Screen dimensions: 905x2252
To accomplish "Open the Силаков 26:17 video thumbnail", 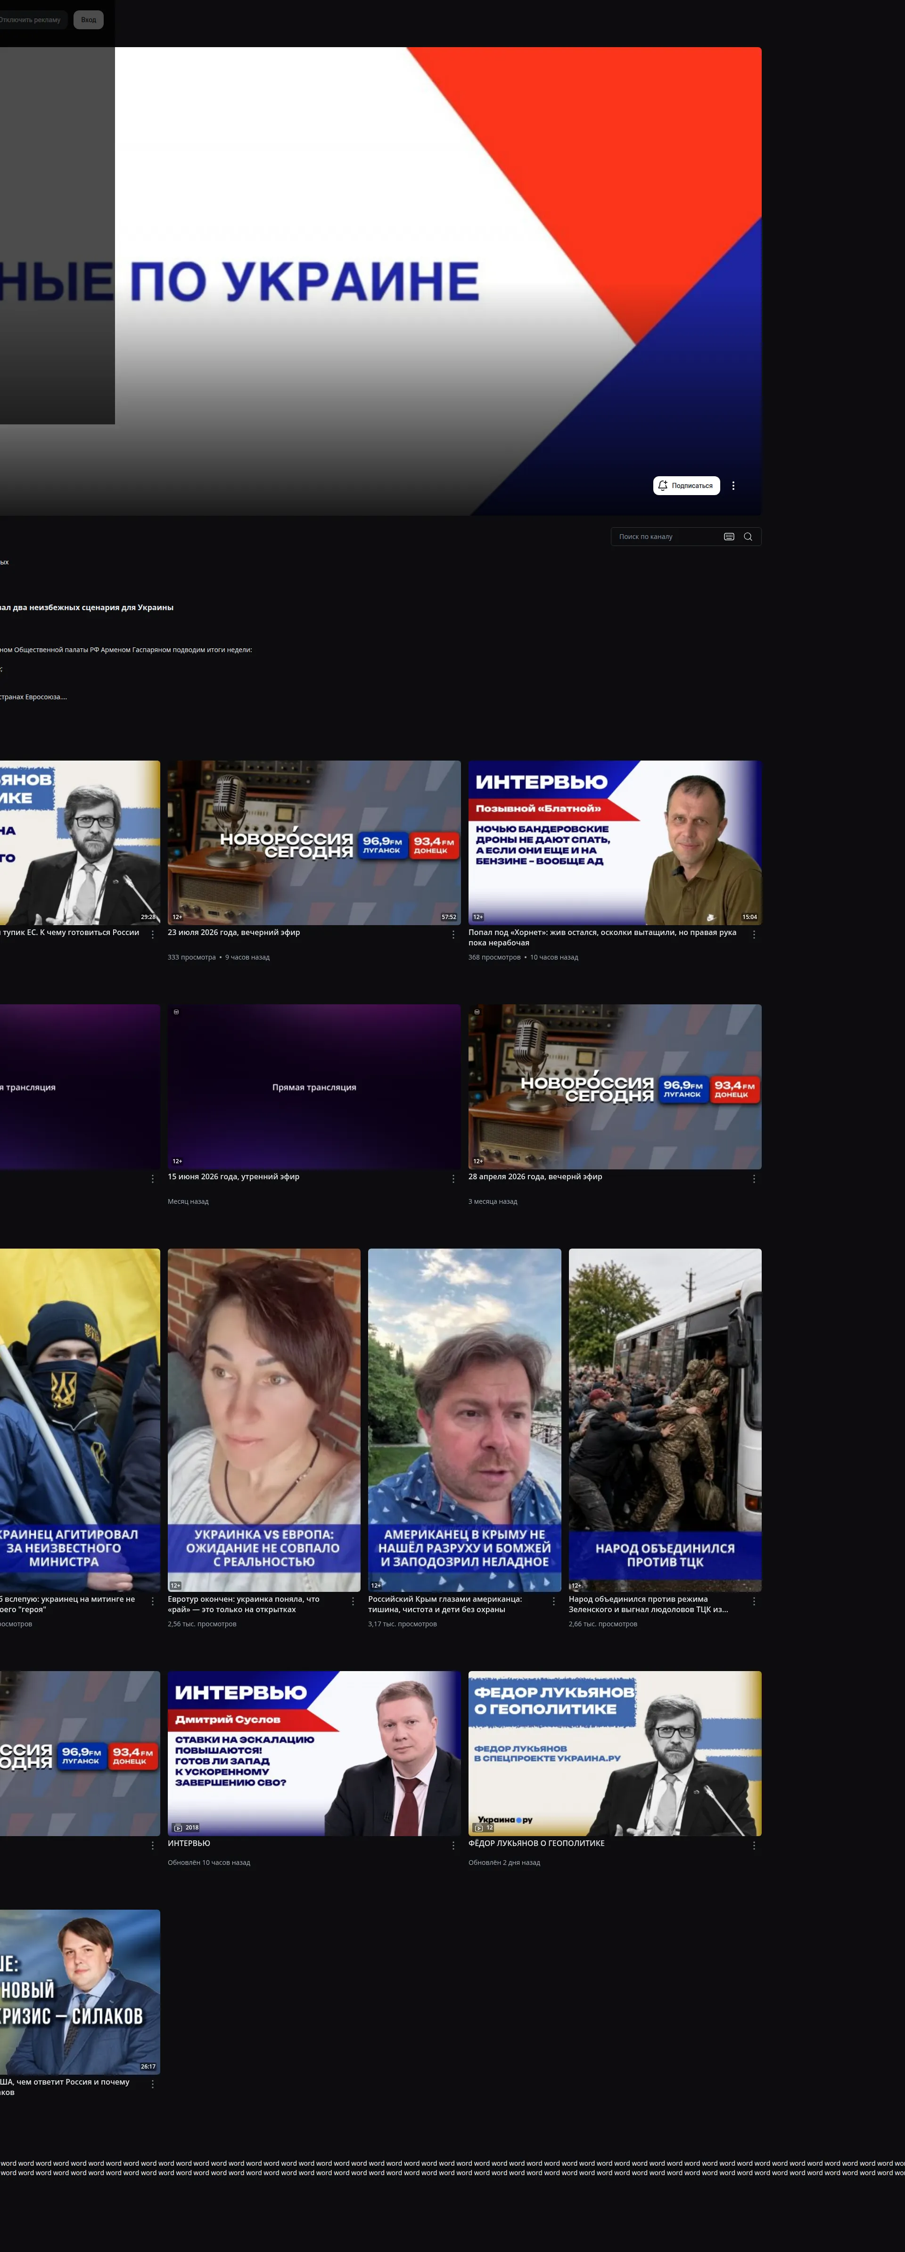I will tap(80, 1991).
